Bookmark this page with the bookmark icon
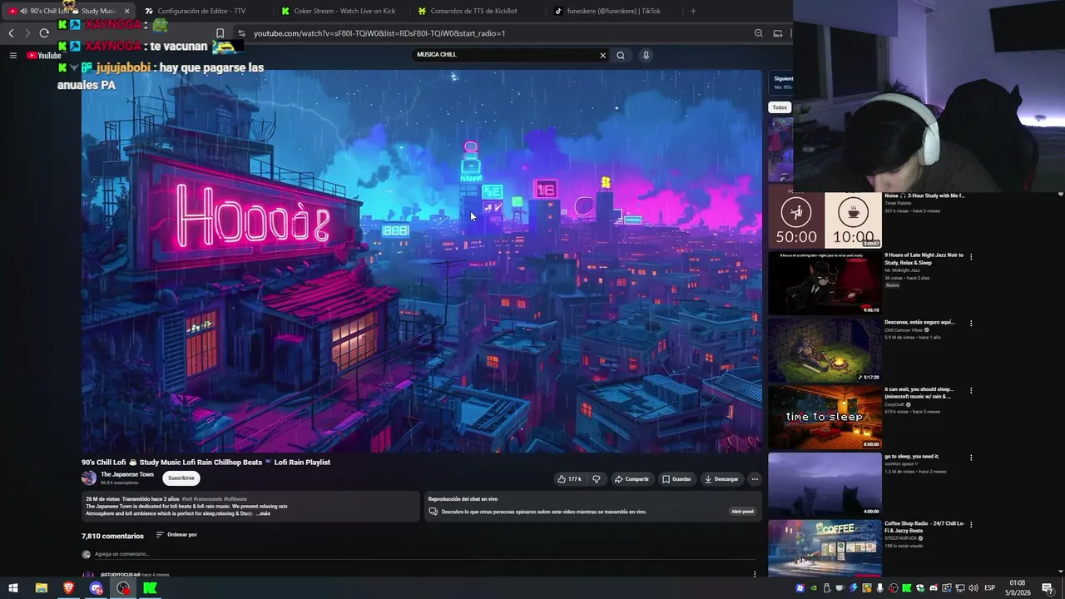 coord(220,33)
